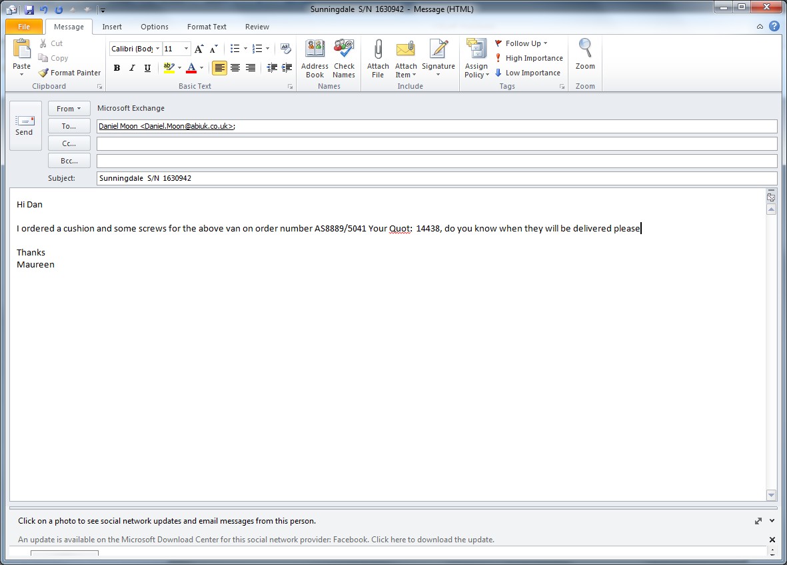This screenshot has height=565, width=787.
Task: Expand the bullet style dropdown arrow
Action: coord(245,49)
